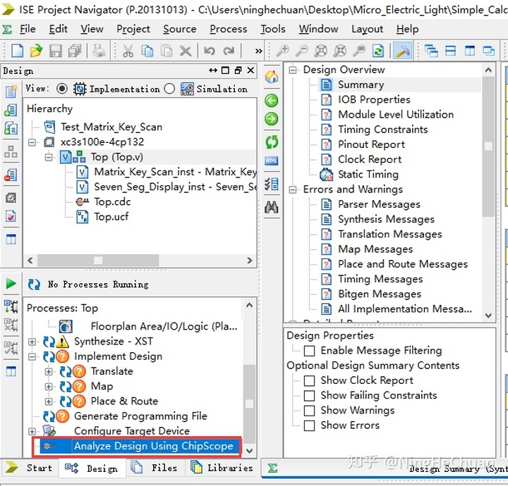The image size is (508, 486).
Task: Select the Implementation view radio button
Action: pyautogui.click(x=61, y=89)
